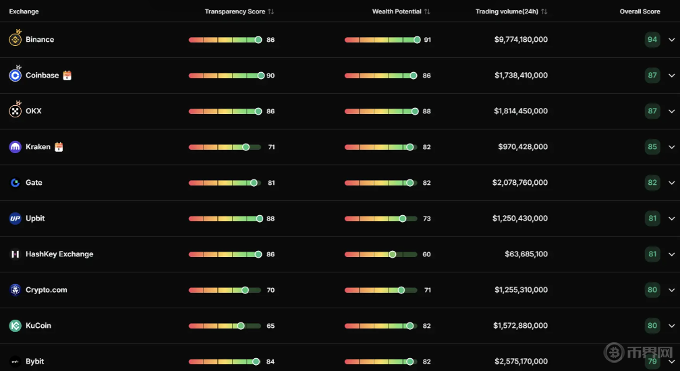Image resolution: width=680 pixels, height=371 pixels.
Task: Click the Trading volume(24h) column header
Action: coord(507,11)
